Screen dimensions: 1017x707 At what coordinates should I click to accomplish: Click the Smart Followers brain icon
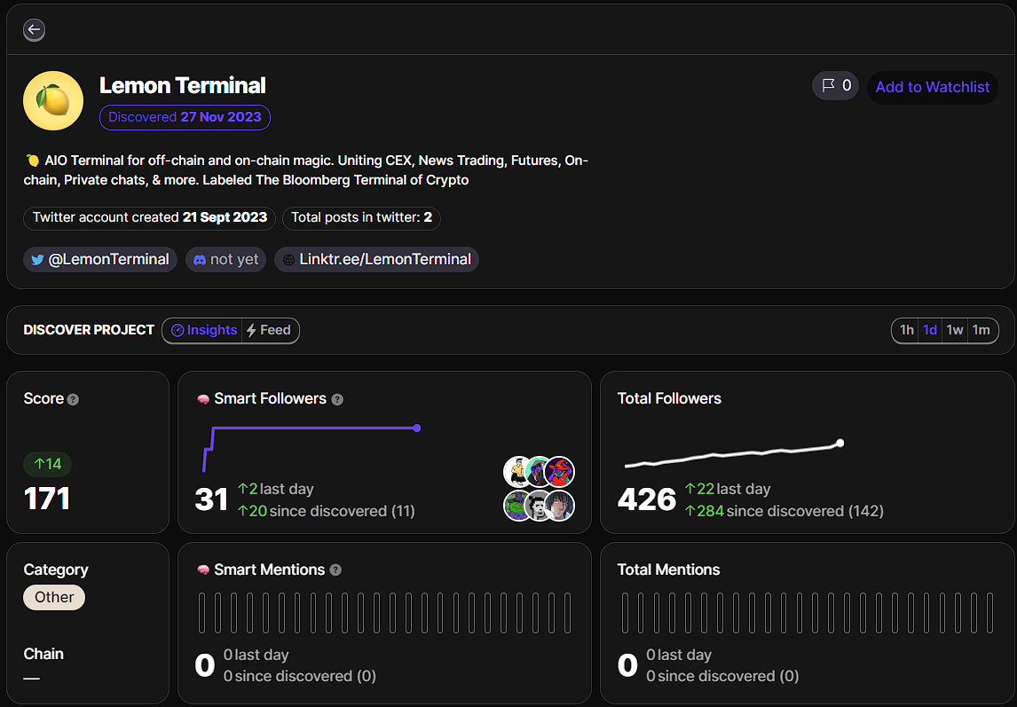[203, 399]
